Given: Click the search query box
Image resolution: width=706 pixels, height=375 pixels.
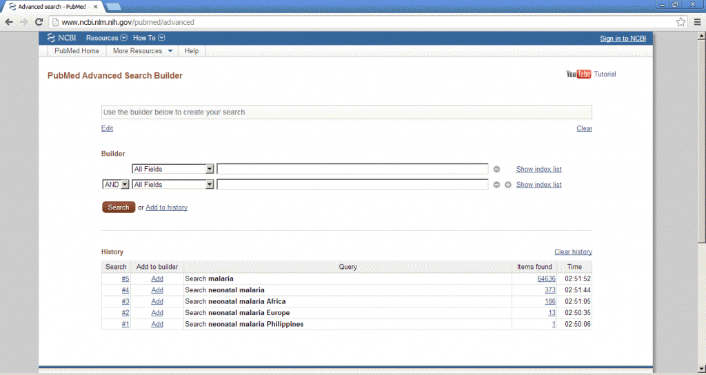Looking at the screenshot, I should (347, 112).
